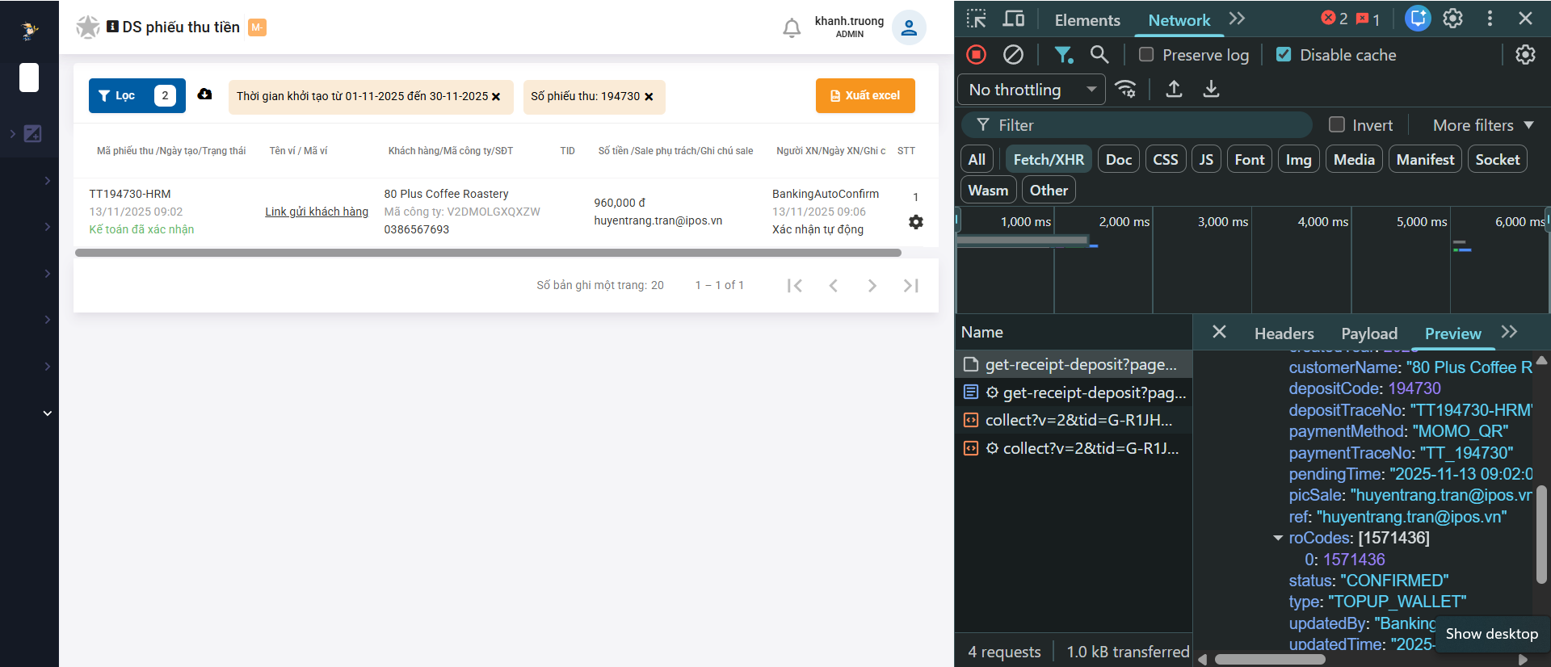The height and width of the screenshot is (667, 1551).
Task: Expand the sidebar chevron beside the chart icon
Action: pyautogui.click(x=12, y=133)
